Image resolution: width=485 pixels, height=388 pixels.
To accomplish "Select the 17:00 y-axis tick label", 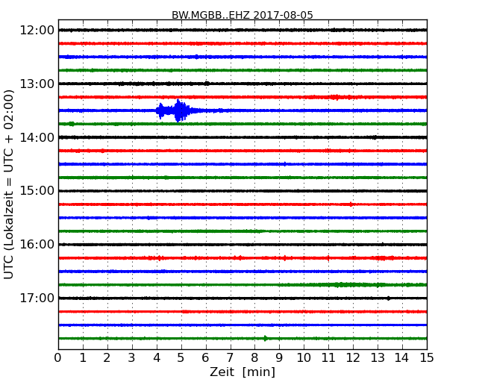I will 37,298.
